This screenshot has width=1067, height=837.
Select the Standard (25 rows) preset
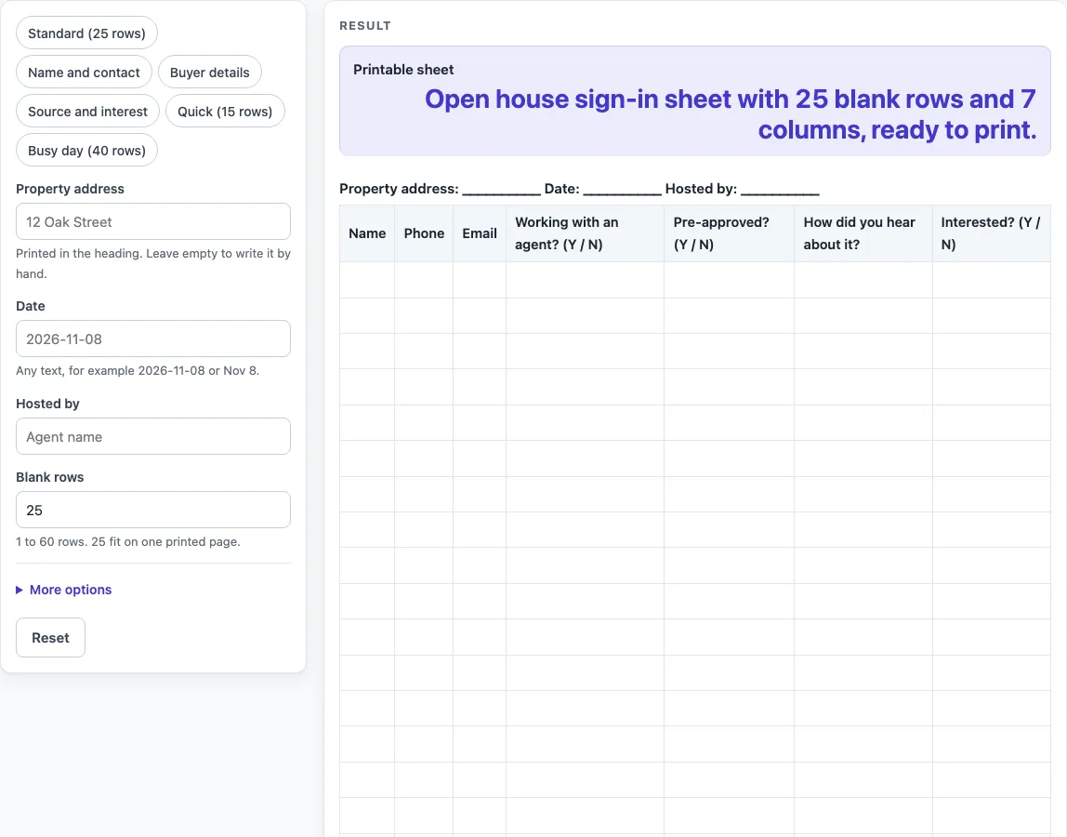tap(86, 33)
